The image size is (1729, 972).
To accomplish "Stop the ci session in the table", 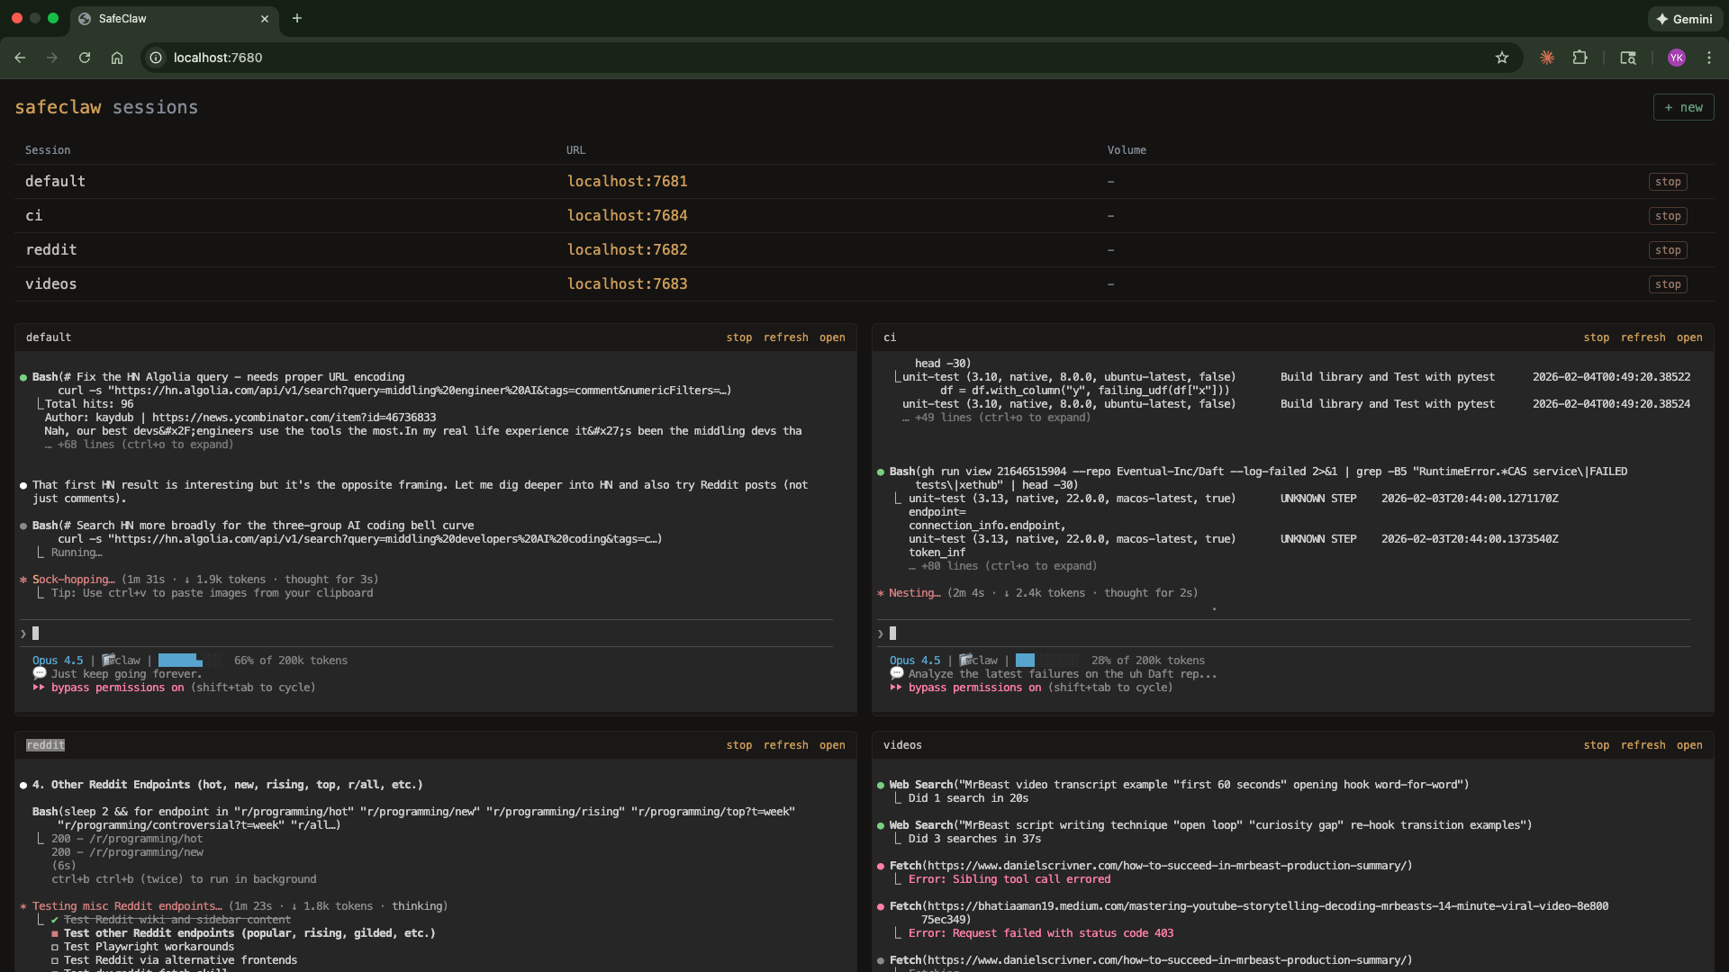I will pos(1668,216).
